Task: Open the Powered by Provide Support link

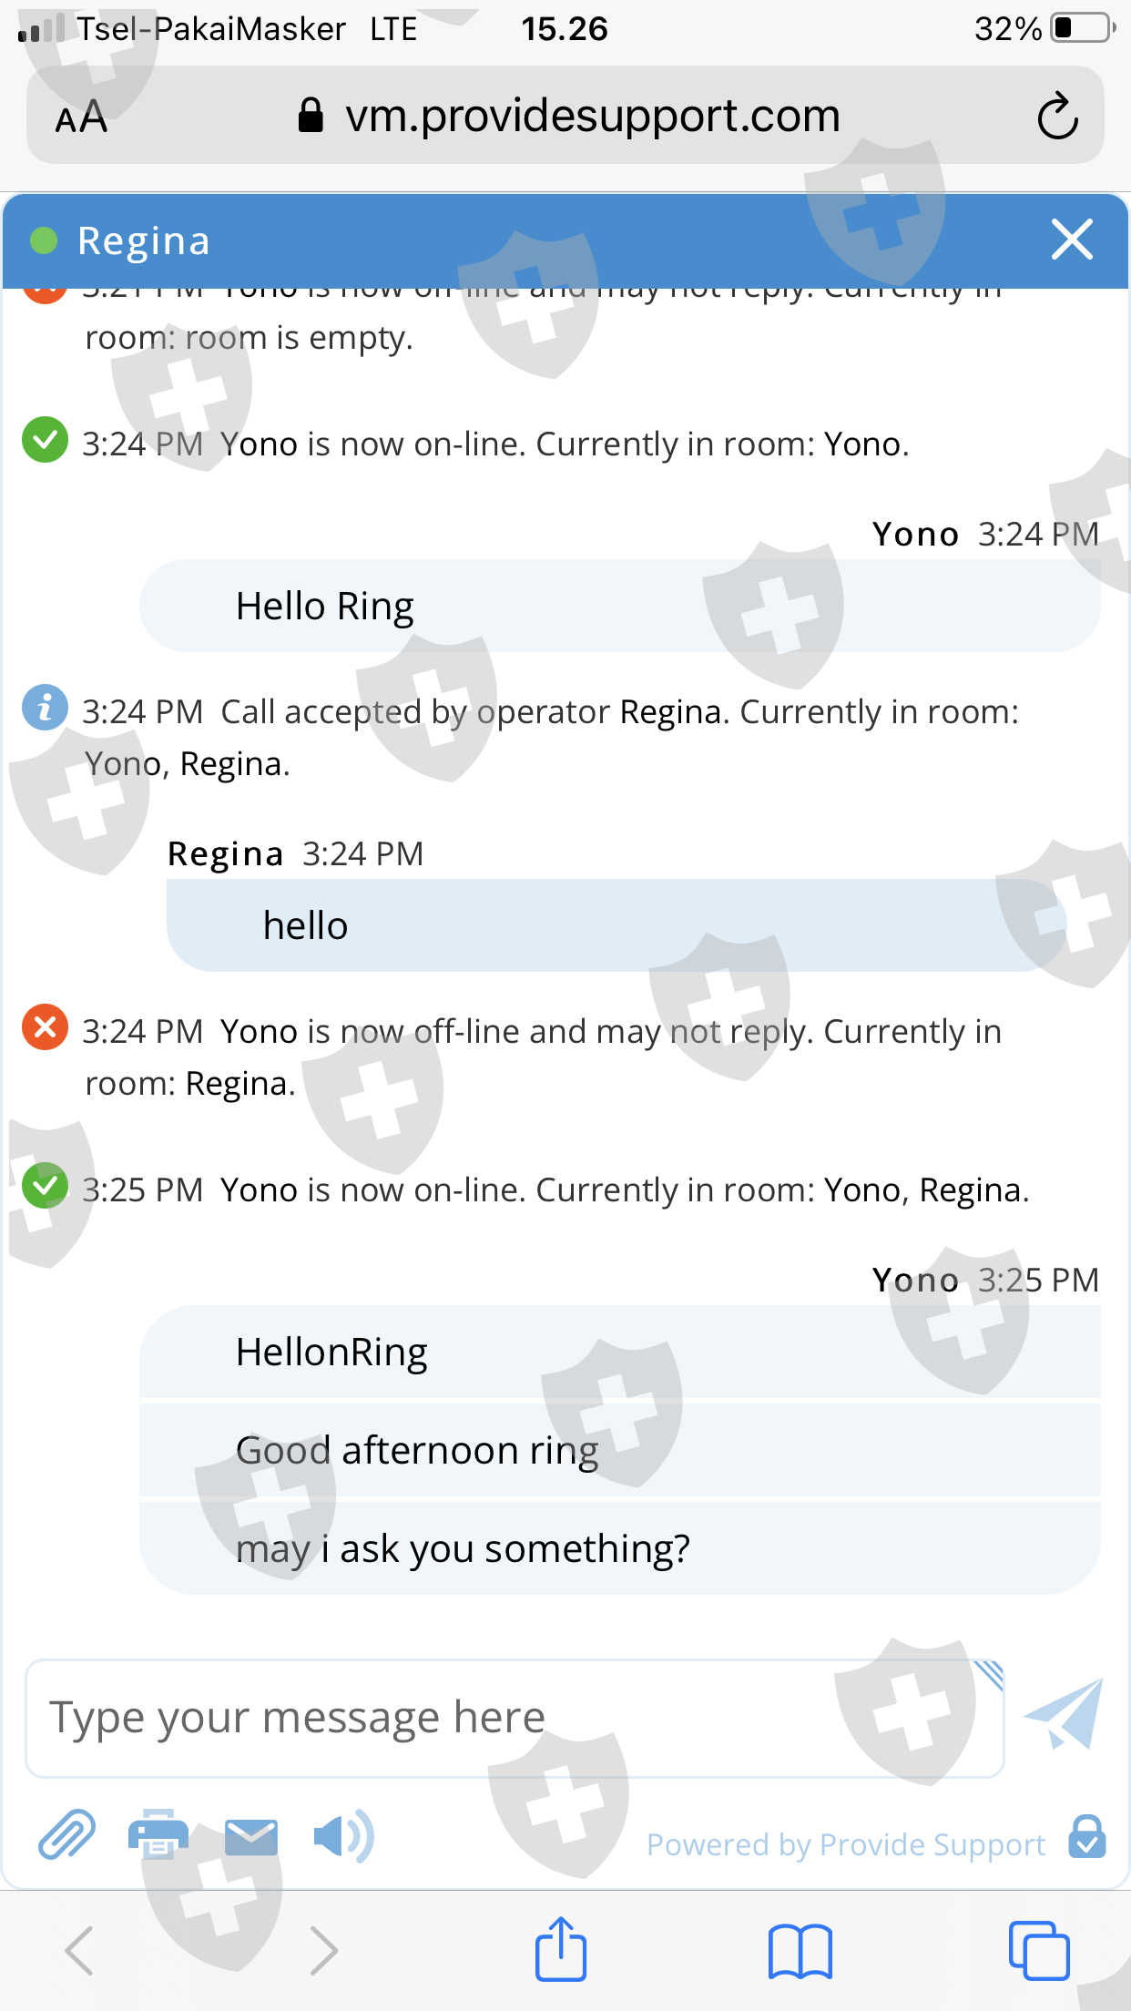Action: [x=845, y=1844]
